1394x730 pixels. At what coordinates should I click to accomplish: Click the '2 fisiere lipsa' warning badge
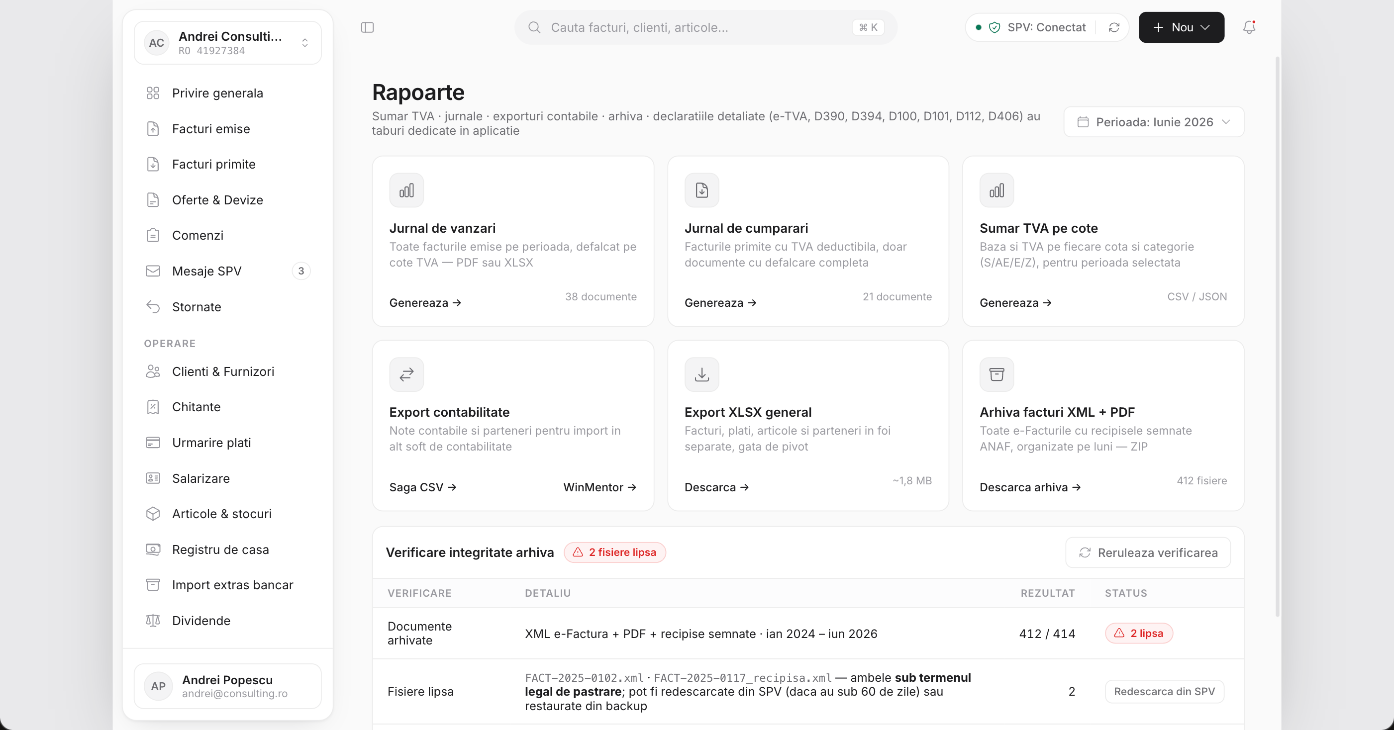(x=615, y=552)
